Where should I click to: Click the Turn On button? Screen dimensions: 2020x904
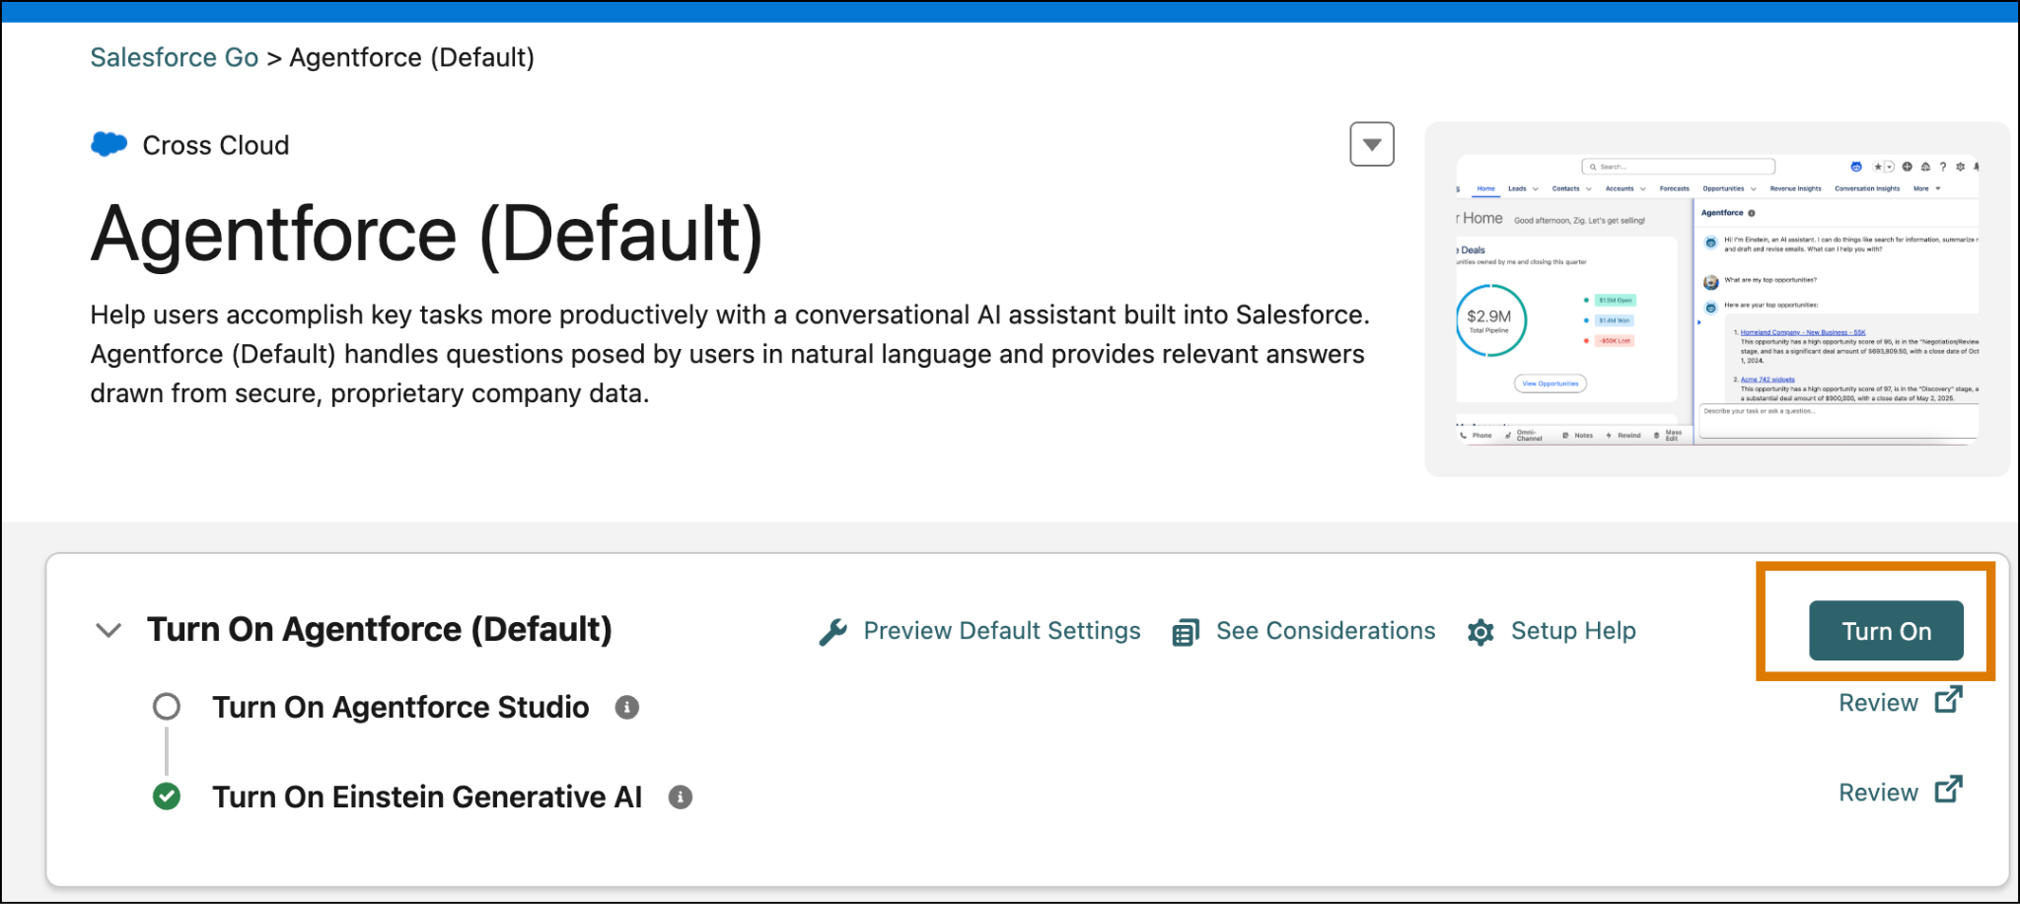(x=1886, y=631)
